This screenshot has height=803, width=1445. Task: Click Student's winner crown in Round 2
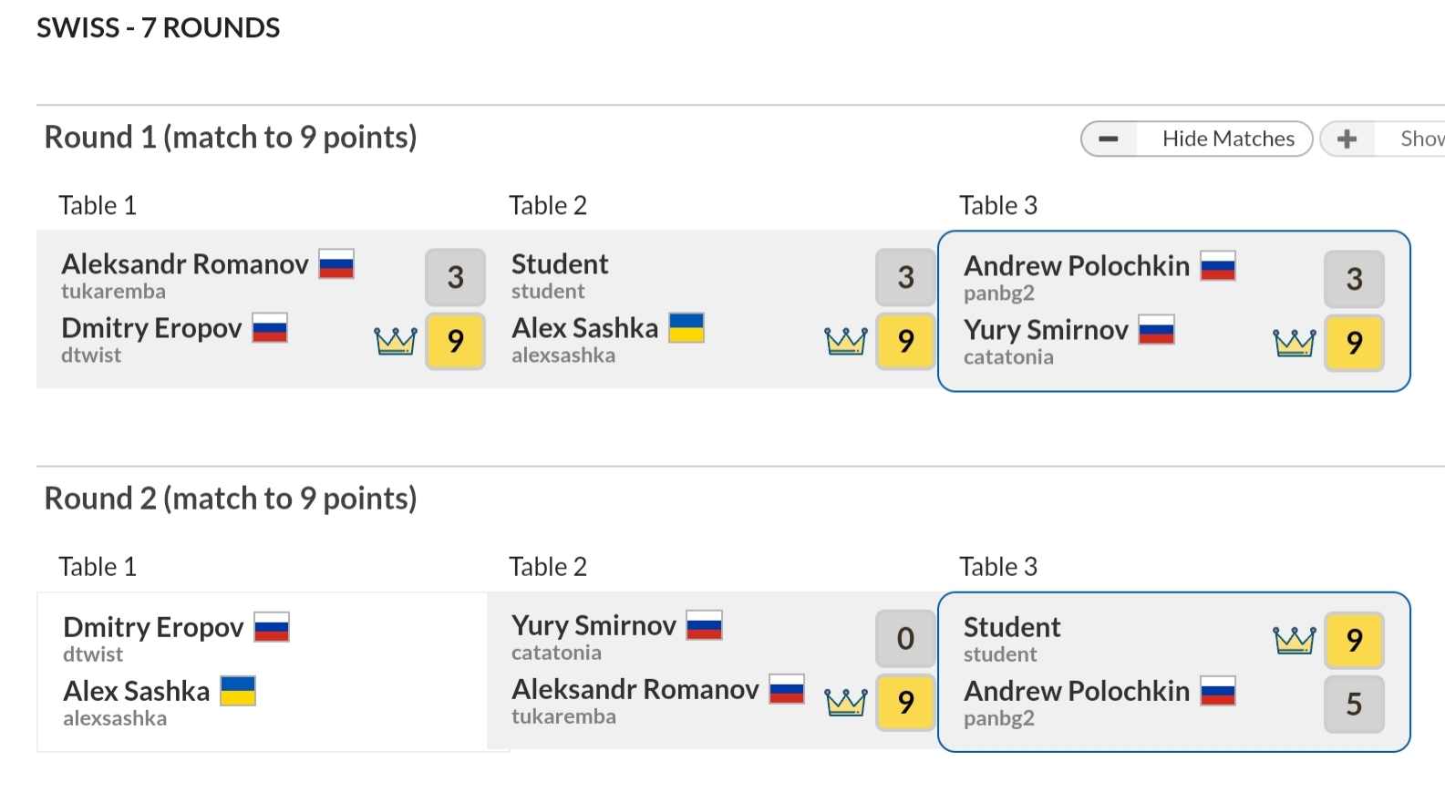pos(1295,640)
